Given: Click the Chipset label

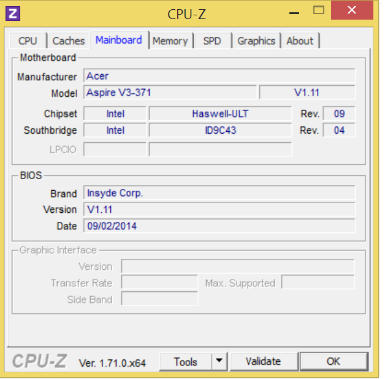Looking at the screenshot, I should click(x=61, y=113).
